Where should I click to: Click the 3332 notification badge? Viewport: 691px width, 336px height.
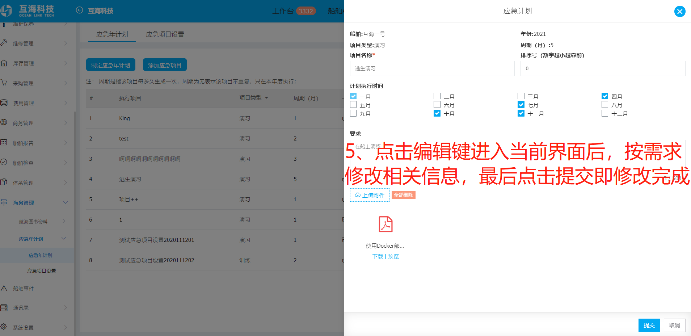[x=306, y=11]
